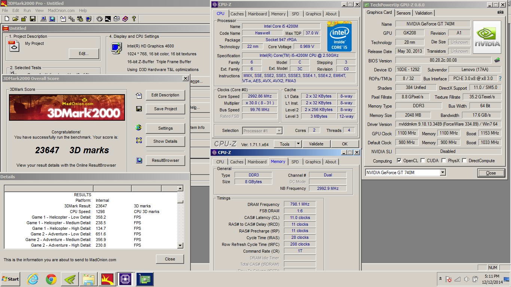The image size is (511, 287).
Task: Click the DRAM Frequency value 798.1 MHz
Action: 300,204
